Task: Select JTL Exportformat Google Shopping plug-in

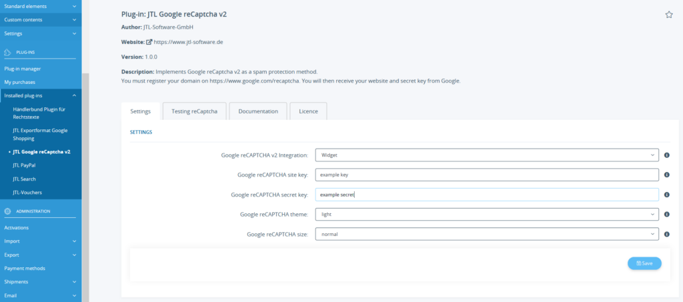Action: 41,135
